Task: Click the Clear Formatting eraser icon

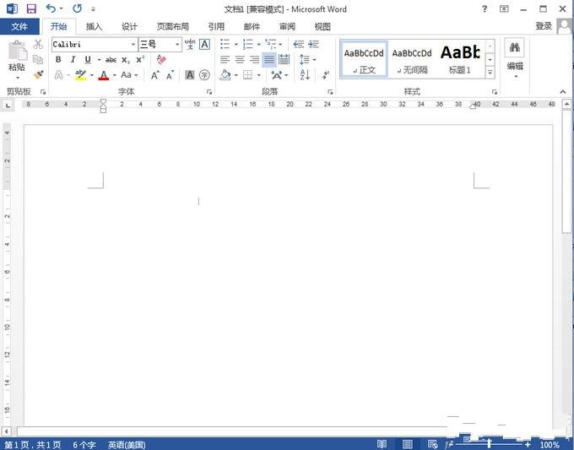Action: [x=162, y=60]
